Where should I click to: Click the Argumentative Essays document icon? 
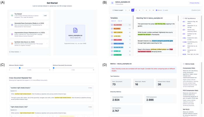pyautogui.click(x=12, y=34)
